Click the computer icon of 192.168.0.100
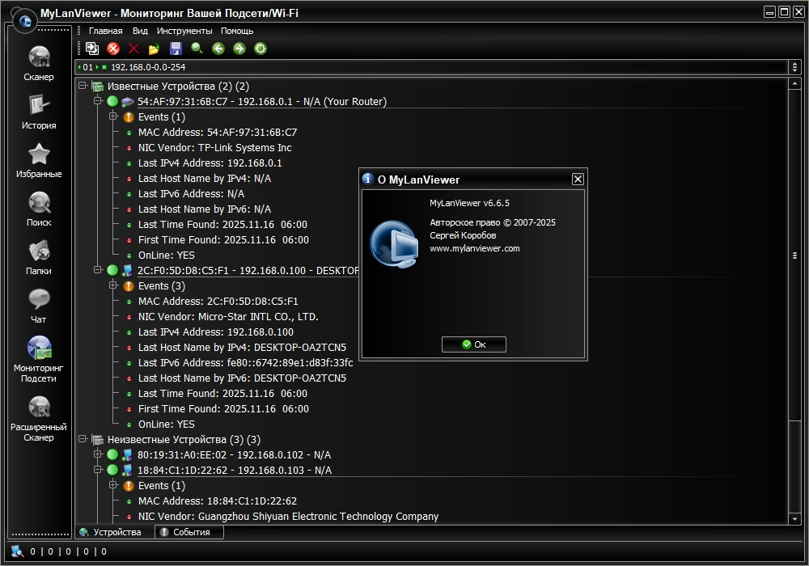Viewport: 809px width, 566px height. [x=127, y=270]
